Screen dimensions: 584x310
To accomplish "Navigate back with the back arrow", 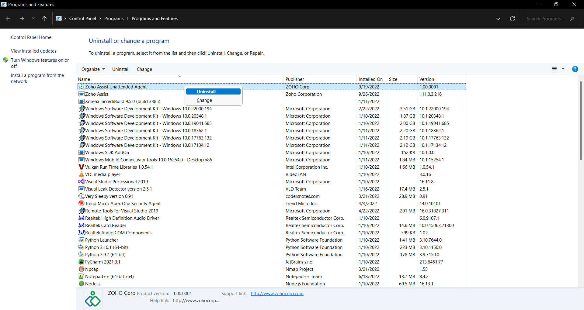I will click(8, 19).
